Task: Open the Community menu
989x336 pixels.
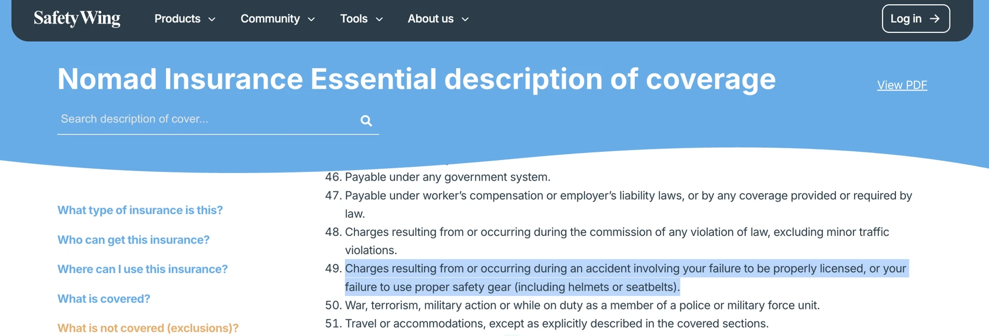Action: 278,19
